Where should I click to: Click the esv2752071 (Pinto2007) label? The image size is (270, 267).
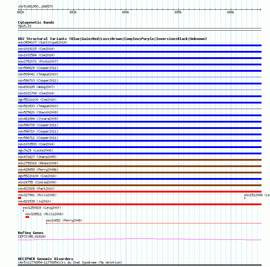click(38, 61)
